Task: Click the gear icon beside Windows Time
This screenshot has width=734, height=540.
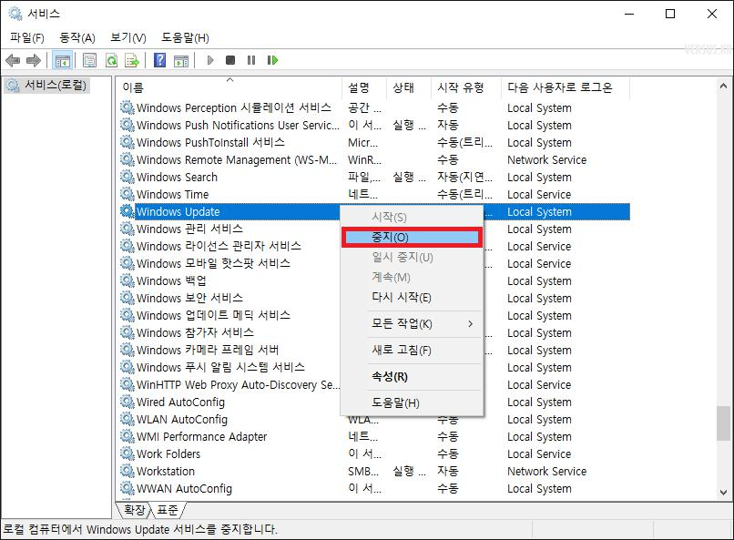Action: click(127, 194)
